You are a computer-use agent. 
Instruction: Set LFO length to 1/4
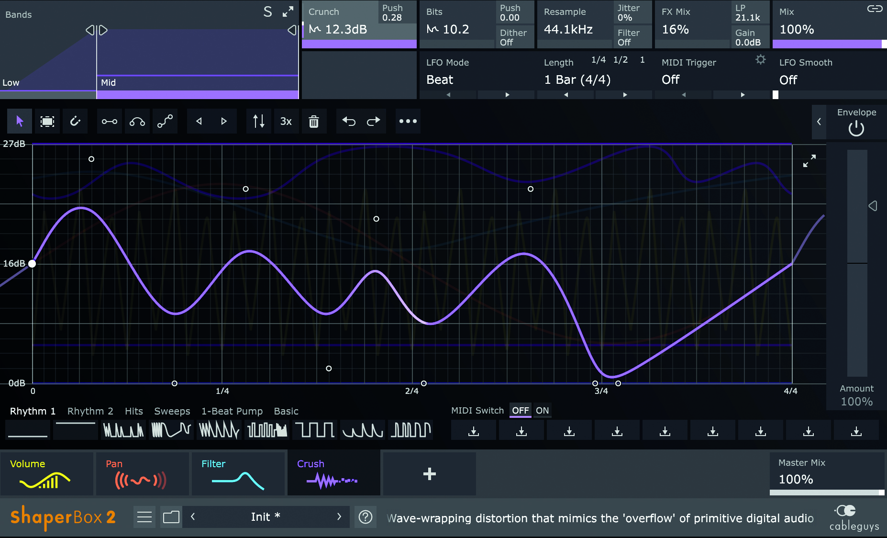click(599, 60)
